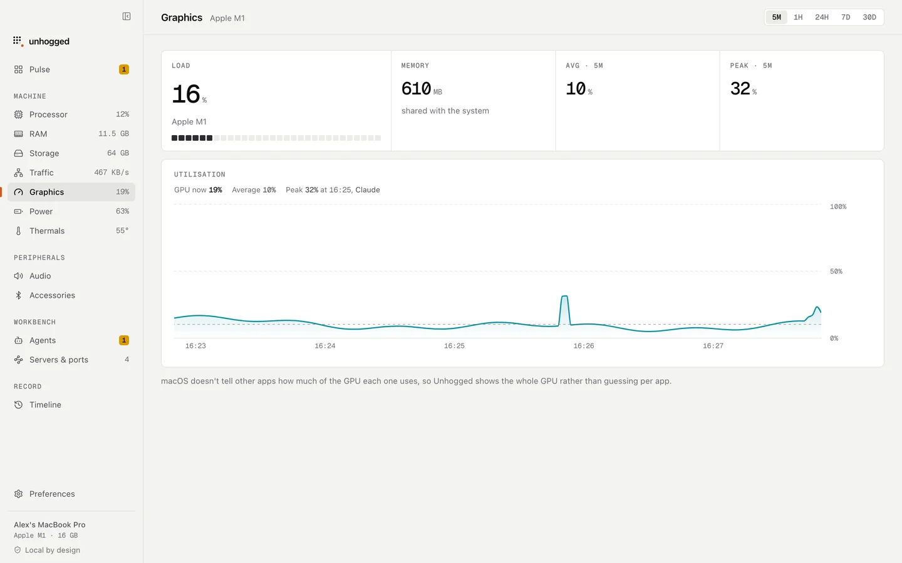Click the Pulse notification badge 1

124,69
